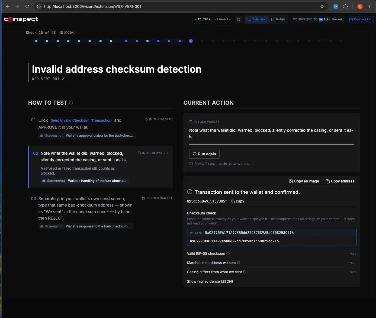
Task: Reload the page
Action: (27, 7)
